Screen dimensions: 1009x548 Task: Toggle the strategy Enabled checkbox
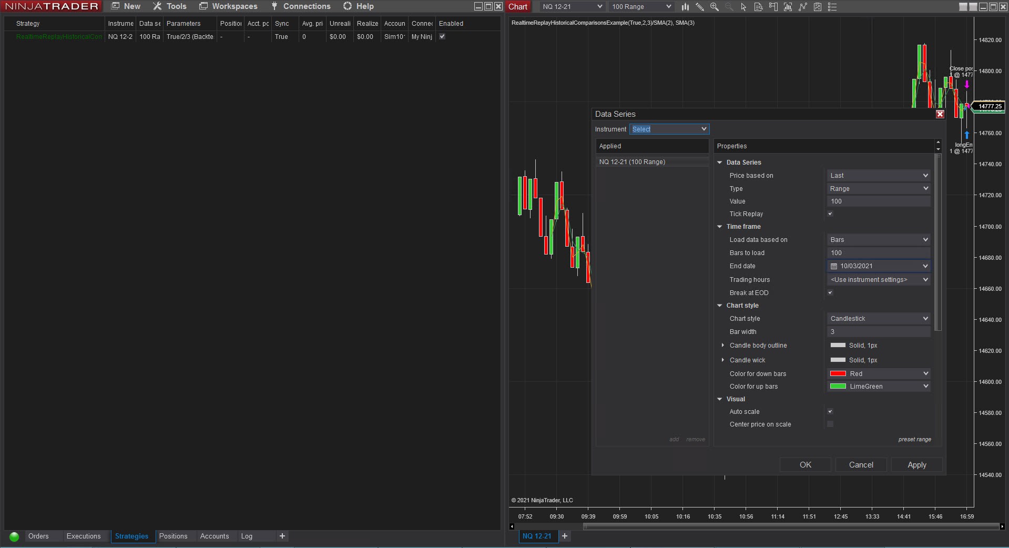pos(442,37)
